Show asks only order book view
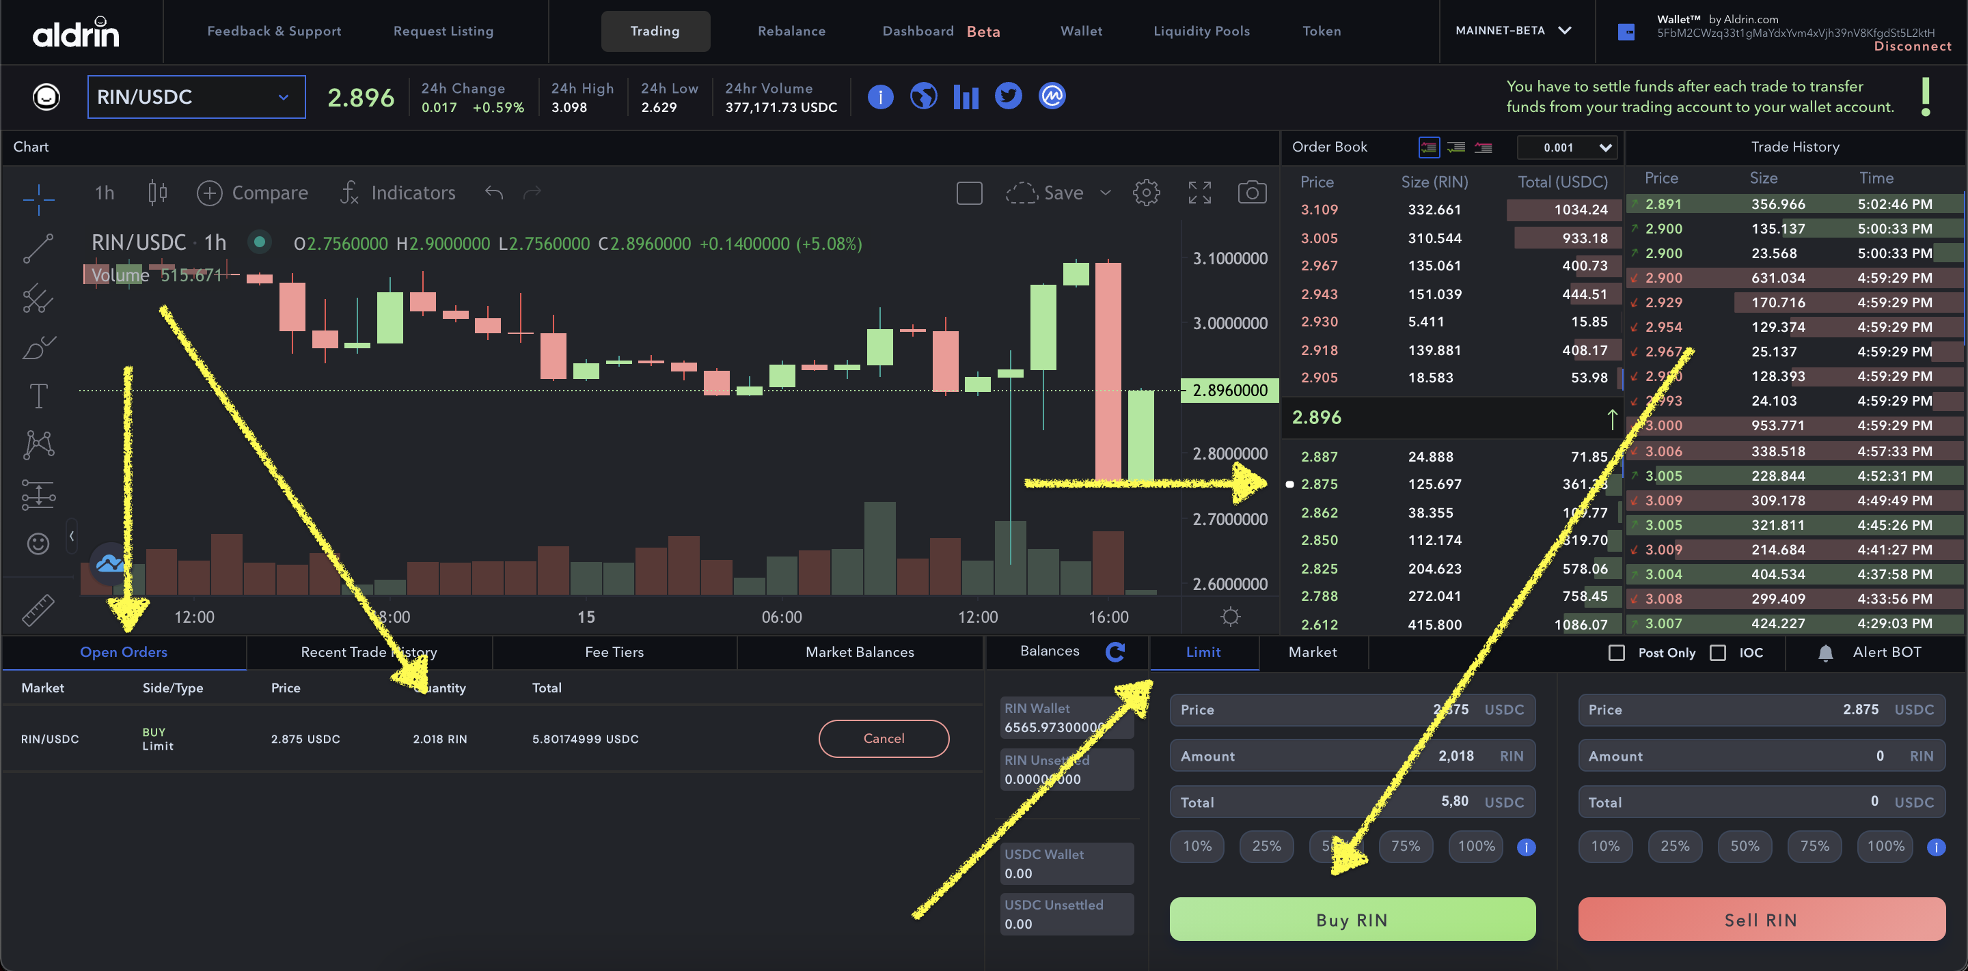This screenshot has height=971, width=1968. click(x=1484, y=147)
